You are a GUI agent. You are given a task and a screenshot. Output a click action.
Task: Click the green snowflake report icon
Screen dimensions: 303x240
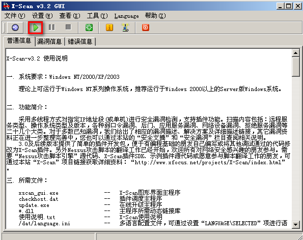pyautogui.click(x=89, y=27)
